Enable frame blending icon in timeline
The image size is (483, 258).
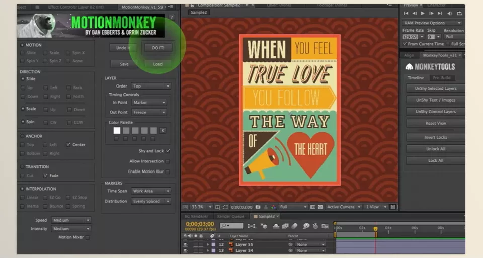pyautogui.click(x=285, y=226)
